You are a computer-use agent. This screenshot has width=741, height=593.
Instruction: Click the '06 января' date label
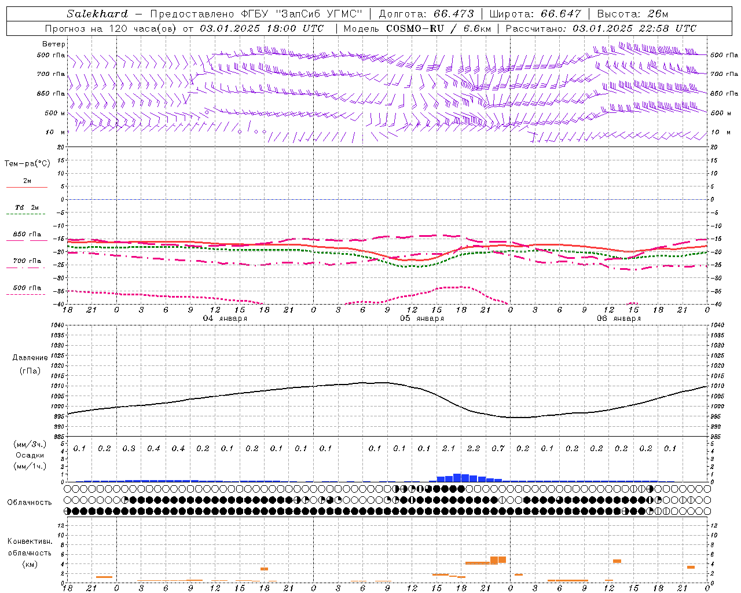pyautogui.click(x=619, y=319)
